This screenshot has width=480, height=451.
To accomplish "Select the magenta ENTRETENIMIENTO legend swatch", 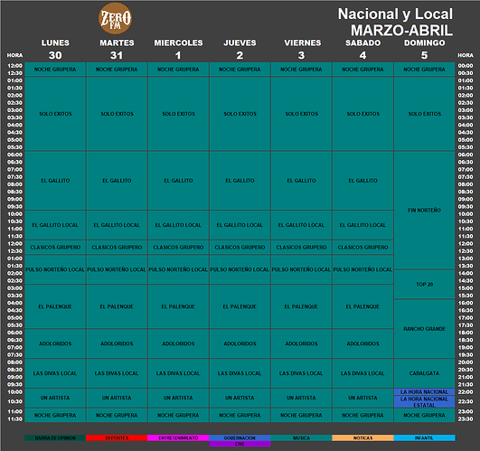I will click(178, 437).
